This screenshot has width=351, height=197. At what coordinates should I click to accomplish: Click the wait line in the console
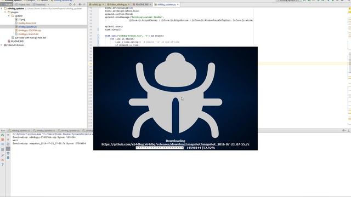(x=15, y=140)
